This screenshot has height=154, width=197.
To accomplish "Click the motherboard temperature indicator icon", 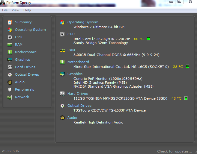I will point(187,67).
